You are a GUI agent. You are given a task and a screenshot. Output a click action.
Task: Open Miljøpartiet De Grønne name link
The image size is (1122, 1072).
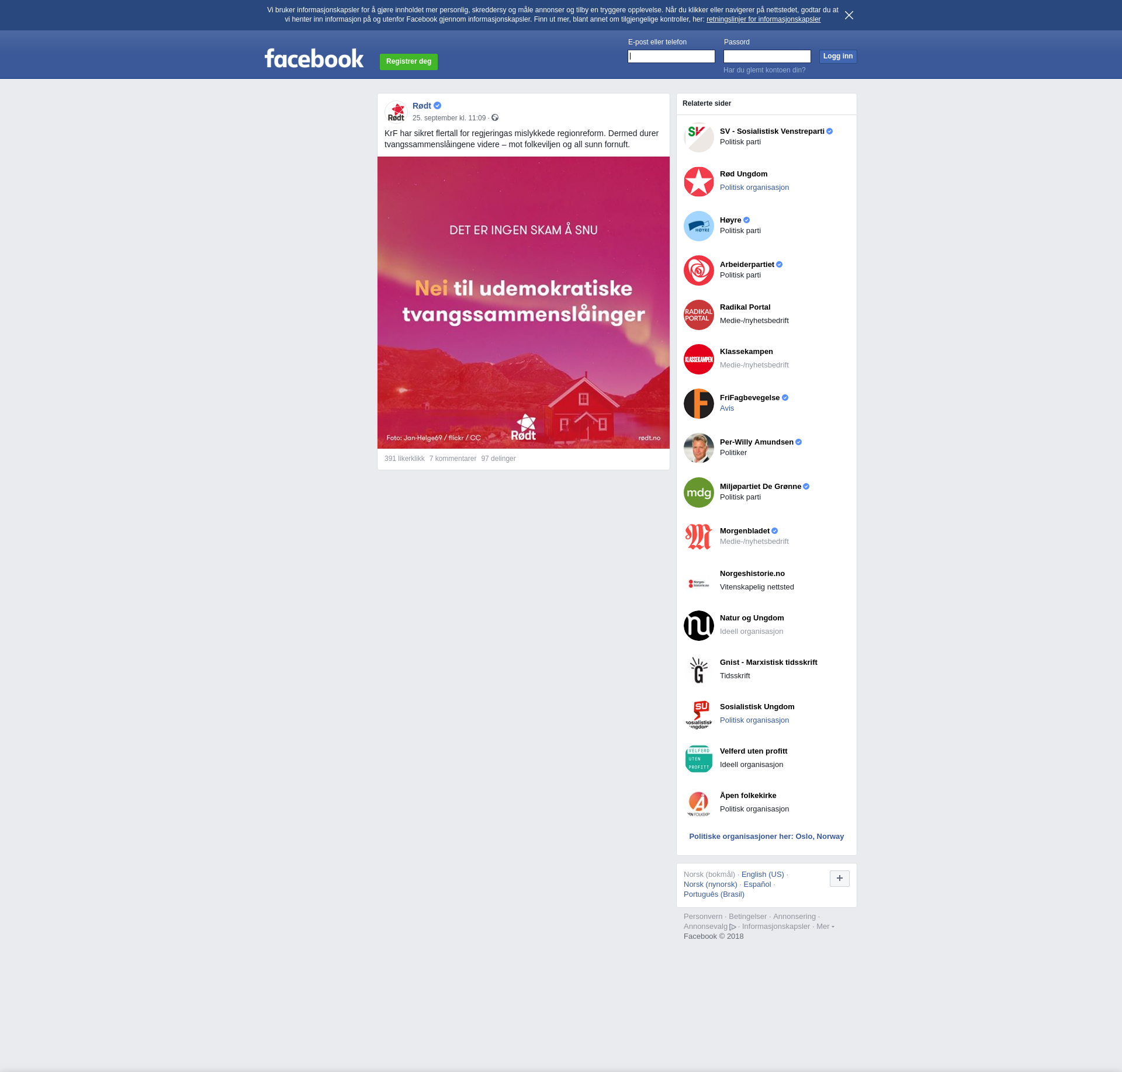click(760, 487)
